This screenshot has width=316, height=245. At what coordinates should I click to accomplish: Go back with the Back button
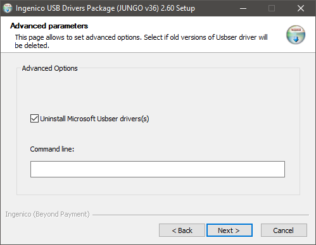182,230
